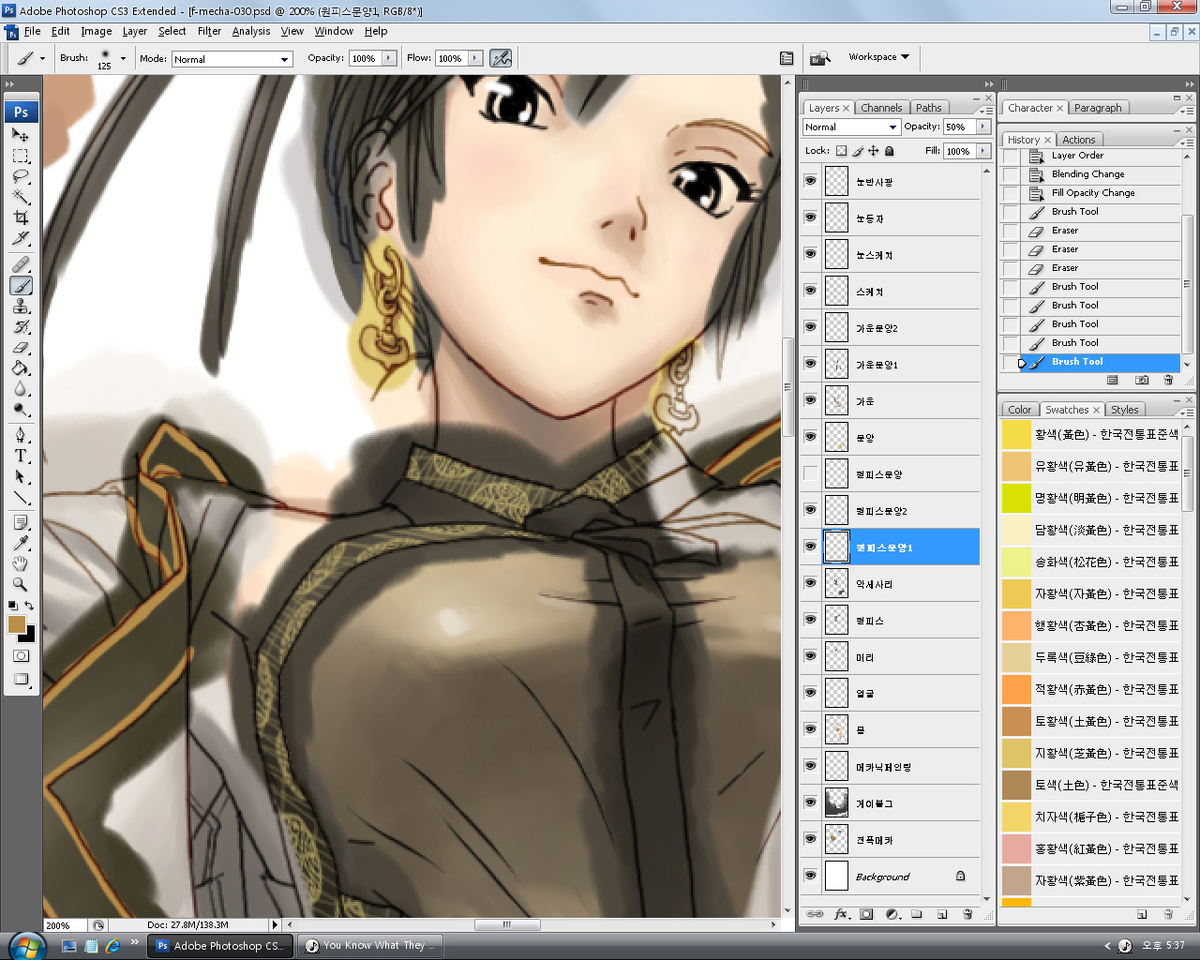Open the Filter menu
Screen dimensions: 1200x960
[209, 31]
